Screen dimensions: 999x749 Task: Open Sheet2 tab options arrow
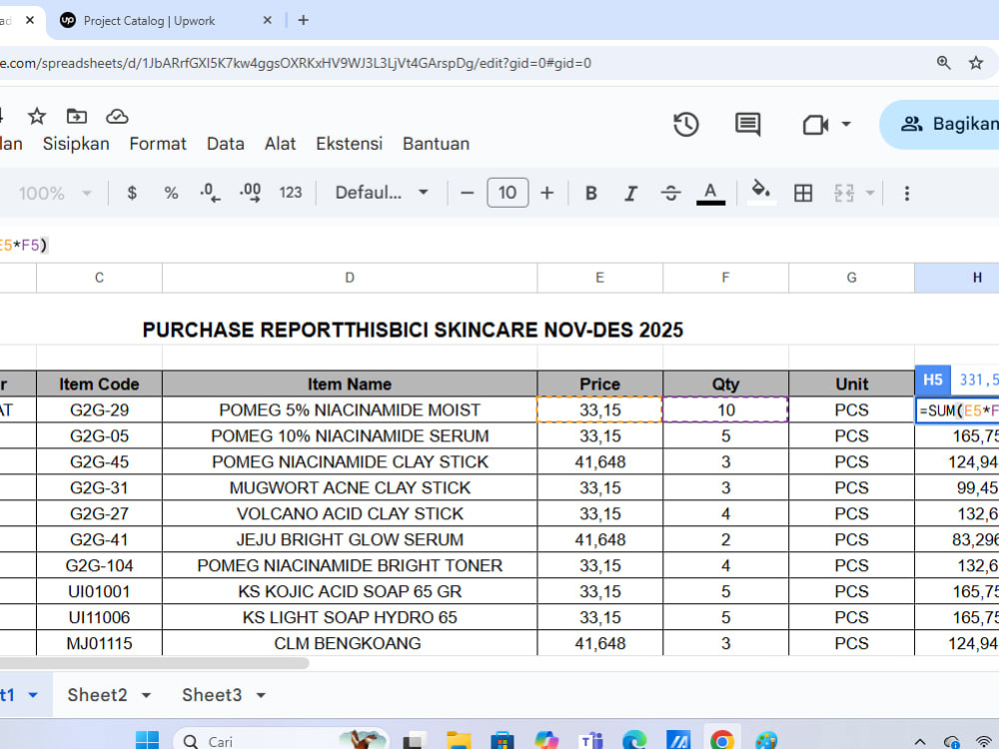(146, 695)
